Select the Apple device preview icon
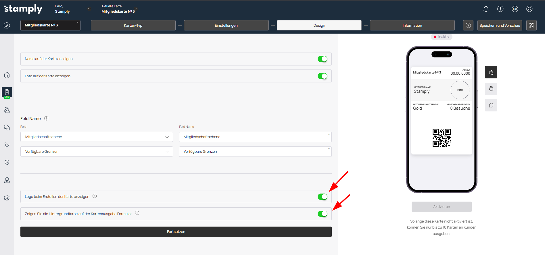Screen dimensions: 545x255 coord(491,72)
